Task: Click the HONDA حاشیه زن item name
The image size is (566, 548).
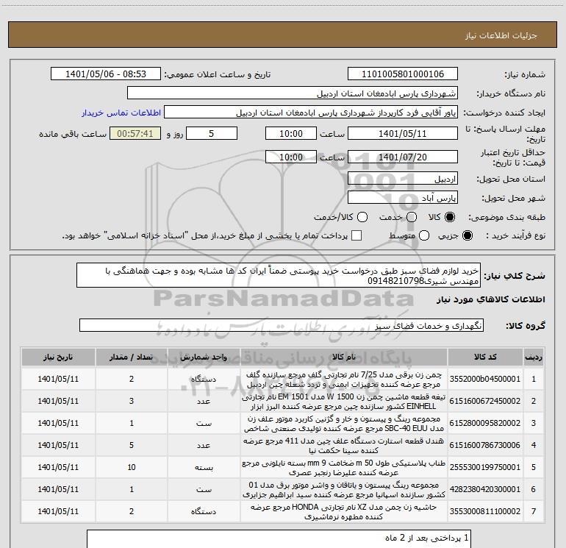Action: coord(344,511)
